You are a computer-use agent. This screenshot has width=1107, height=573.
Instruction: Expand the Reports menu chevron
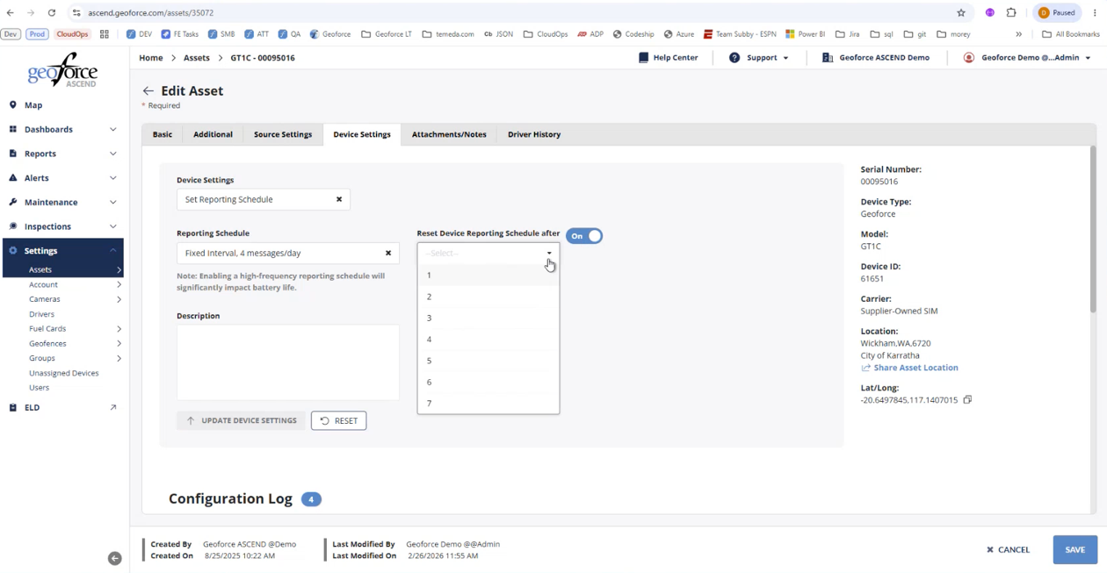pyautogui.click(x=112, y=154)
